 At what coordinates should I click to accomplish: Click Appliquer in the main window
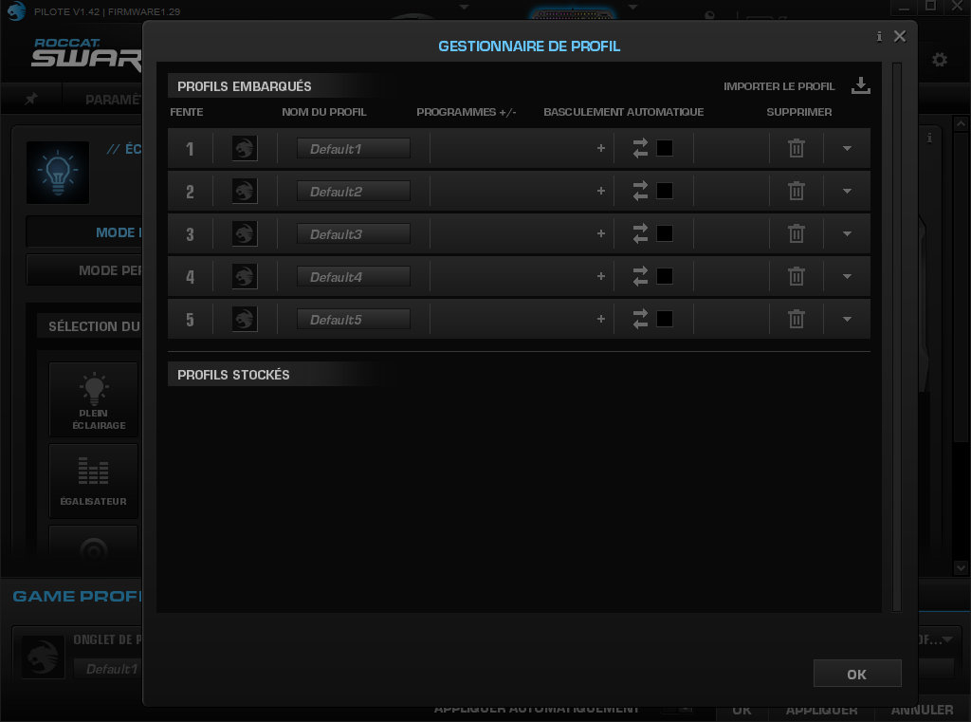pyautogui.click(x=822, y=711)
